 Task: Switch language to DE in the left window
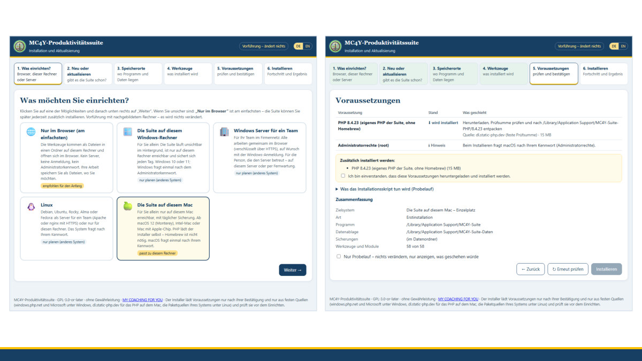299,47
